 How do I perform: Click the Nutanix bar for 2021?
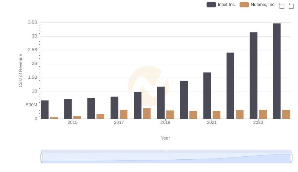[x=216, y=115]
